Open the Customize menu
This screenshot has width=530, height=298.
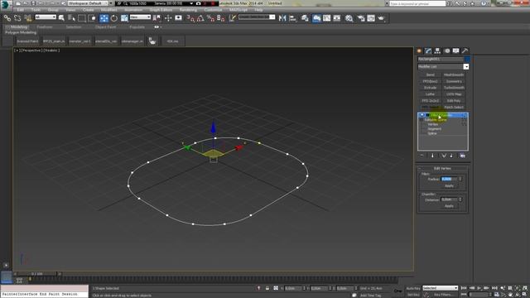(x=214, y=10)
